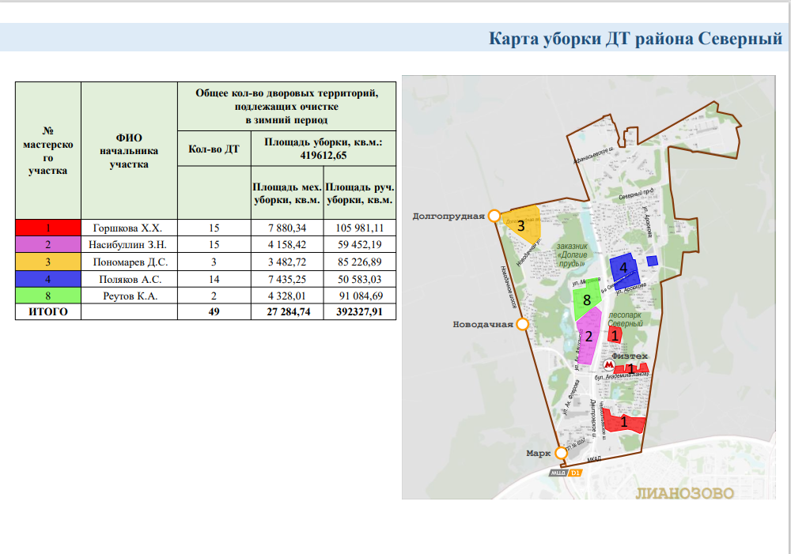This screenshot has height=554, width=791.
Task: Click the 'Марк' map label
Action: [538, 453]
